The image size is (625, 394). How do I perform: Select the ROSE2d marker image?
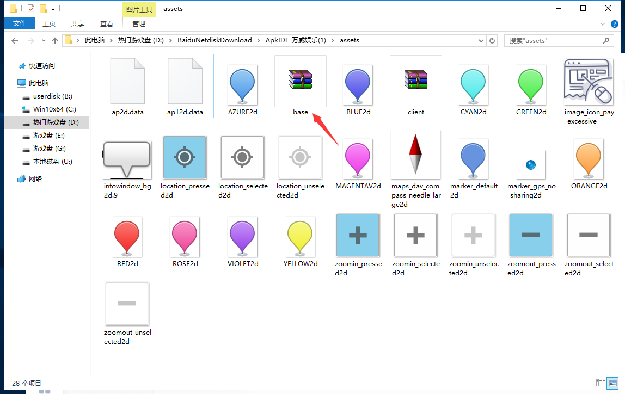(x=185, y=237)
